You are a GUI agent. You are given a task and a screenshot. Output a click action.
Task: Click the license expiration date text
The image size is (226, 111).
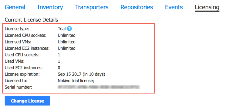(81, 74)
